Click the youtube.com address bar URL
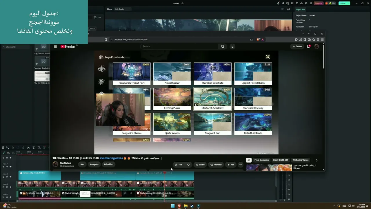The height and width of the screenshot is (209, 371). tap(131, 39)
